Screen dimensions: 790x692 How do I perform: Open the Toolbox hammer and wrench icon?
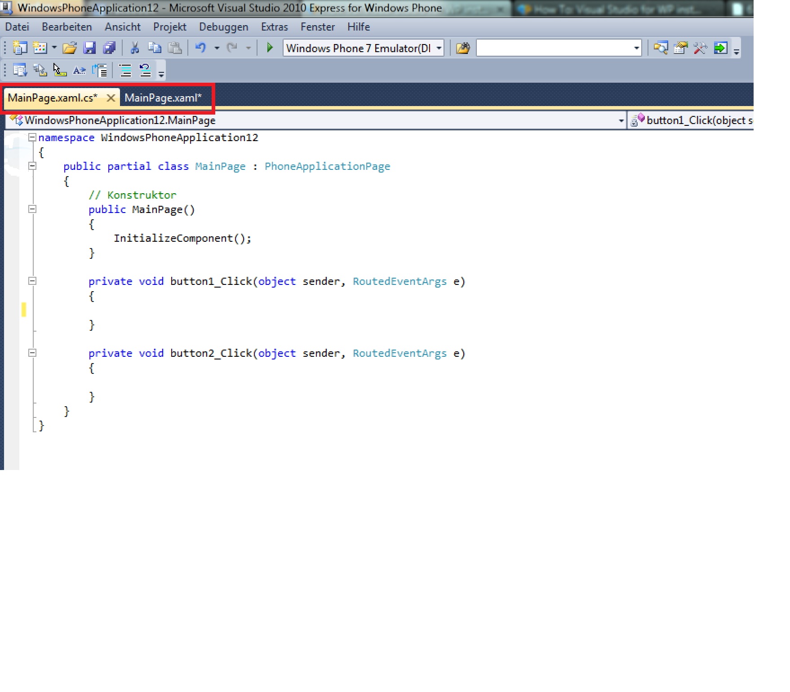[700, 48]
